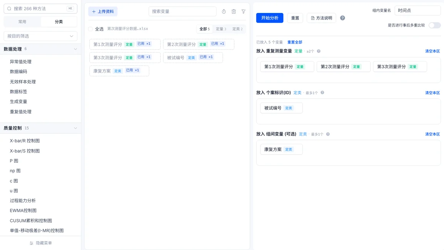This screenshot has width=444, height=250.
Task: Check the 全选 checkbox
Action: click(90, 29)
